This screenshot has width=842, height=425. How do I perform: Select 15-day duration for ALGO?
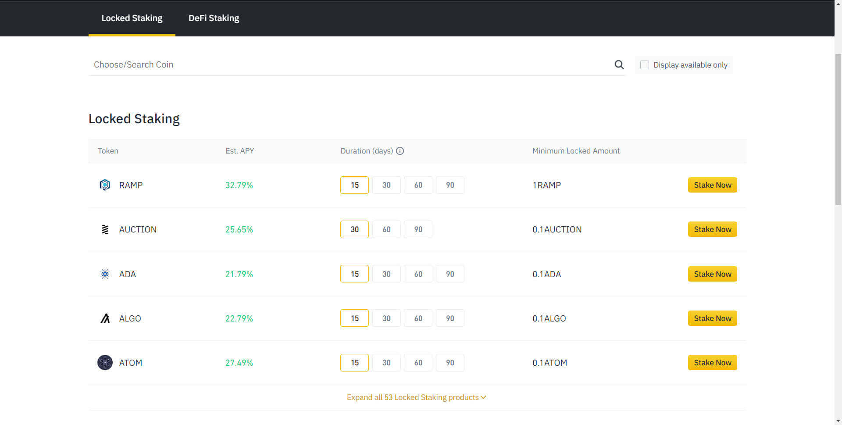click(x=354, y=318)
